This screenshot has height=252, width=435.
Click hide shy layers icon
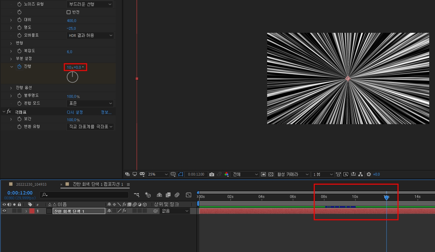click(159, 195)
